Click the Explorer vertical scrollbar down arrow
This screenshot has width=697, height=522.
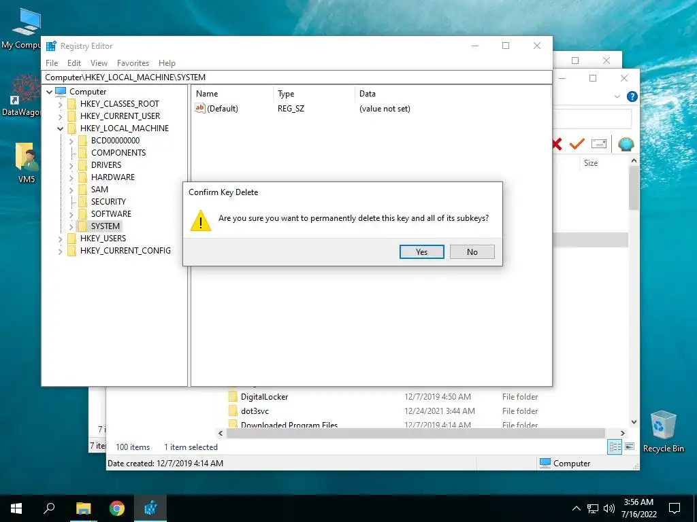[634, 422]
